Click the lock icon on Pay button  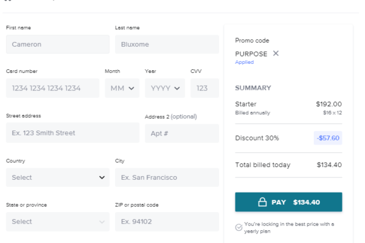(262, 202)
